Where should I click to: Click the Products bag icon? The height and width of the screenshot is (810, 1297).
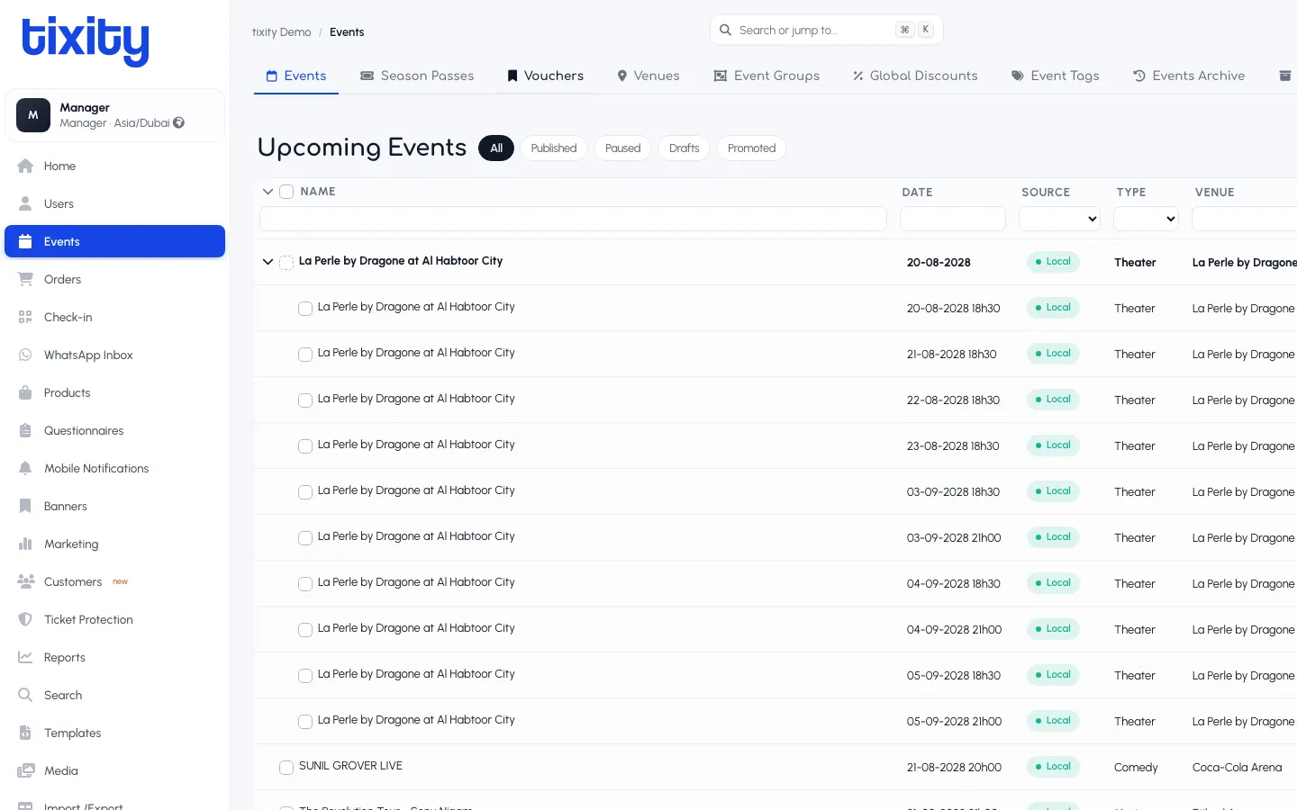click(25, 392)
